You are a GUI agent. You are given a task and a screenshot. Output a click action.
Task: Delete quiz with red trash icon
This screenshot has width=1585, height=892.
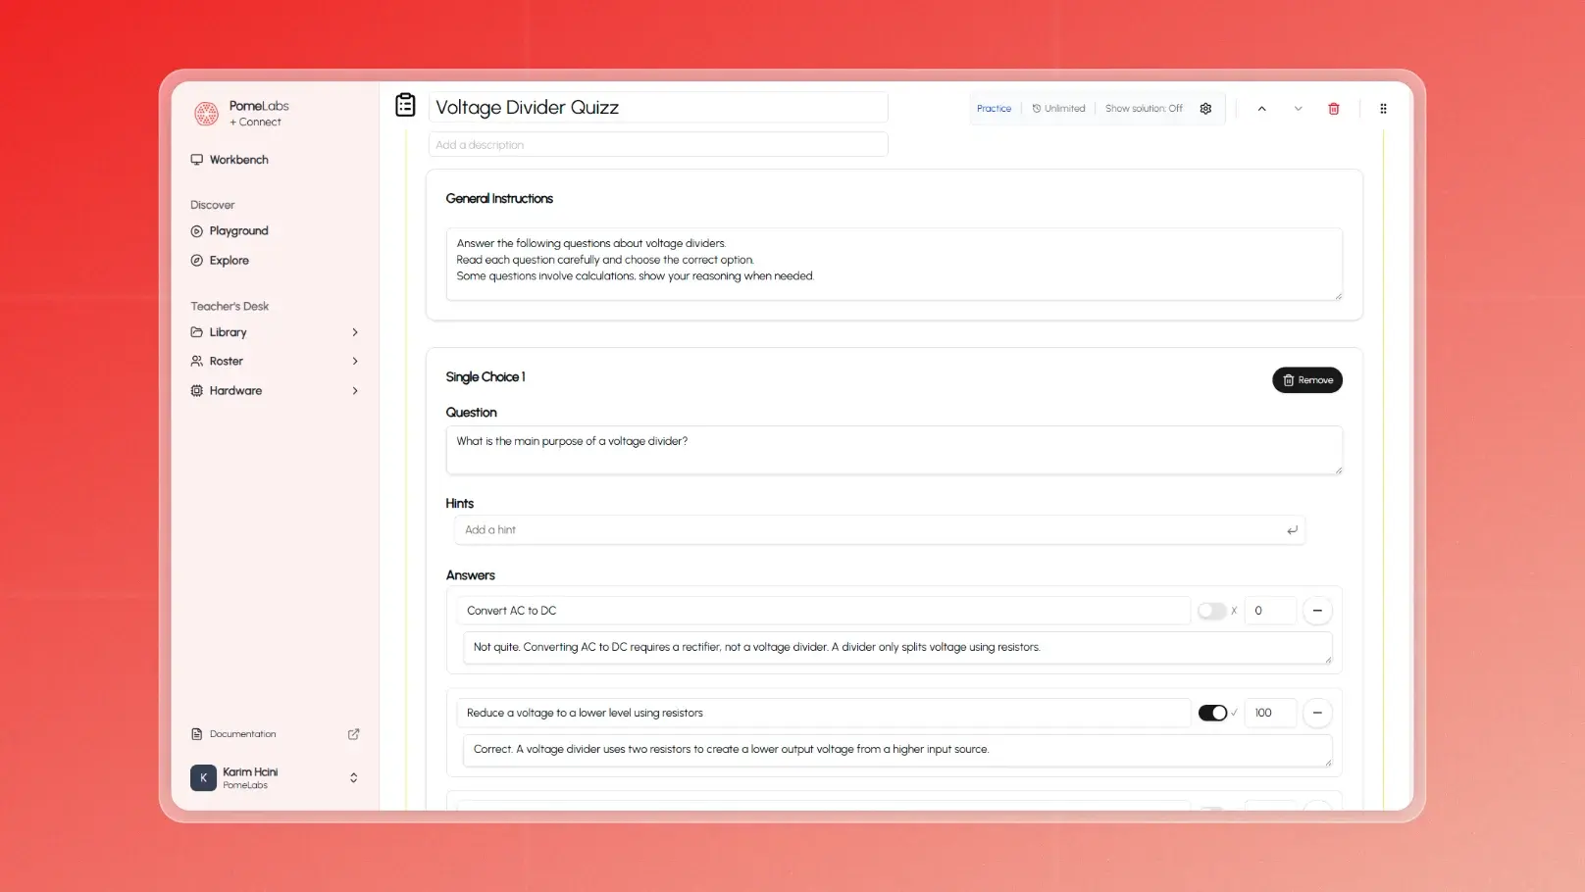[1333, 109]
